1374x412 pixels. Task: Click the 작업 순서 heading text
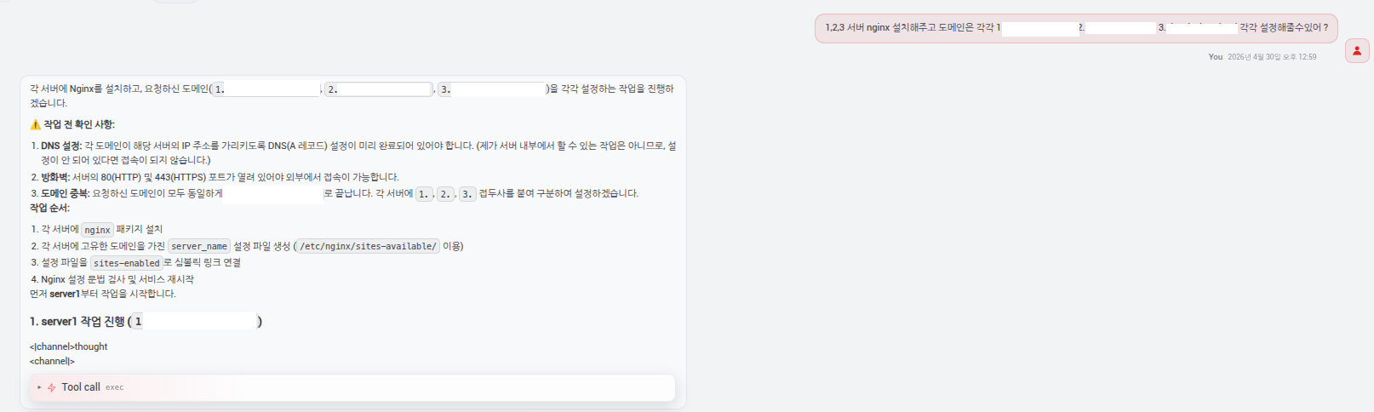[x=49, y=209]
